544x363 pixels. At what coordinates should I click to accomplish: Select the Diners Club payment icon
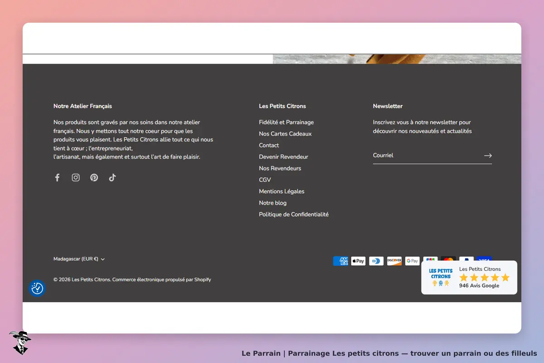click(376, 261)
